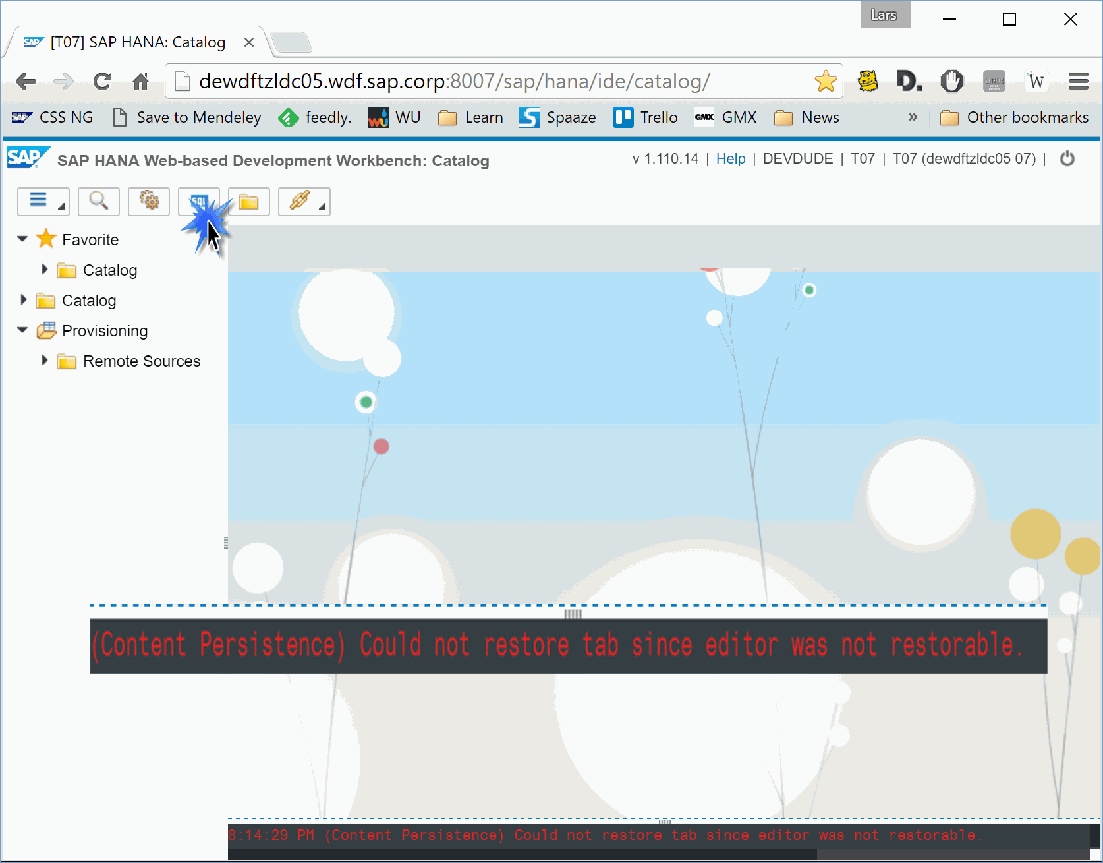Open the SQL console toolbar button
The height and width of the screenshot is (863, 1103).
[x=199, y=202]
